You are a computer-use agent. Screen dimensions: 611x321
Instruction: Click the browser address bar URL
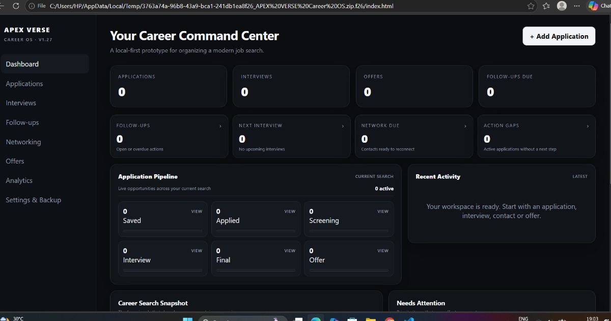[x=221, y=6]
